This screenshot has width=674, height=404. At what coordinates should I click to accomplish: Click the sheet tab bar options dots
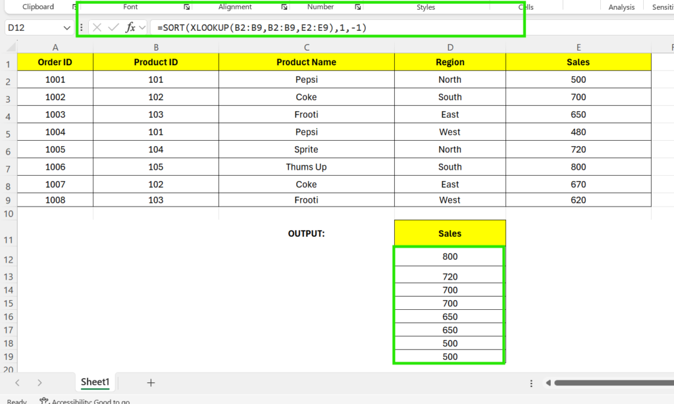pyautogui.click(x=531, y=383)
